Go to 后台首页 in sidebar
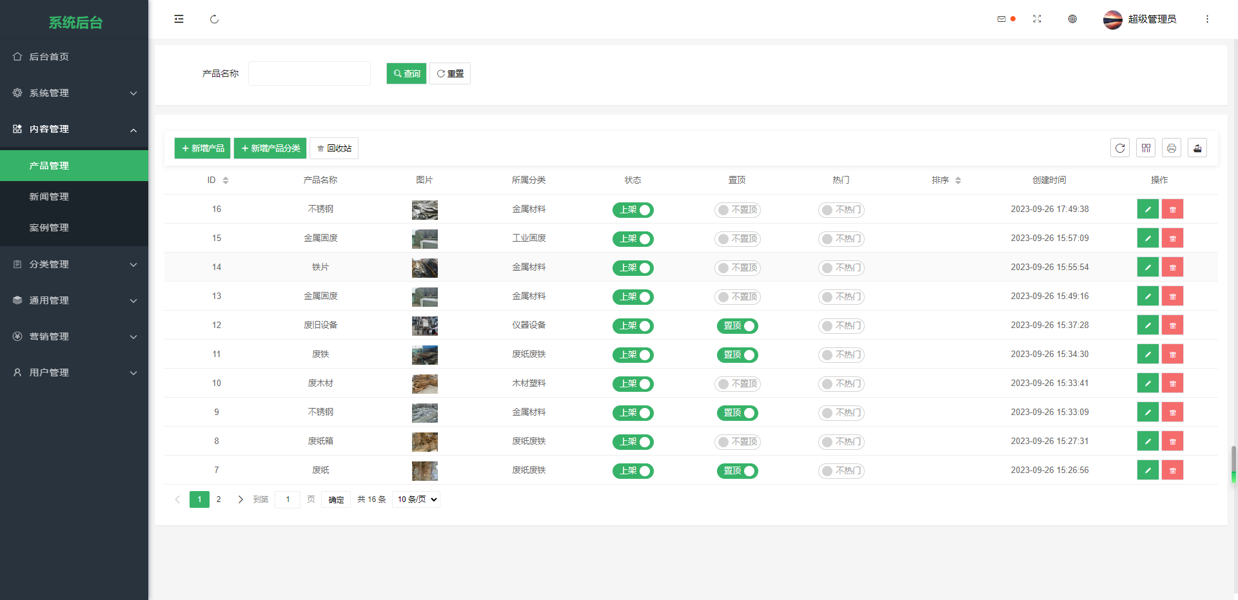 point(49,57)
